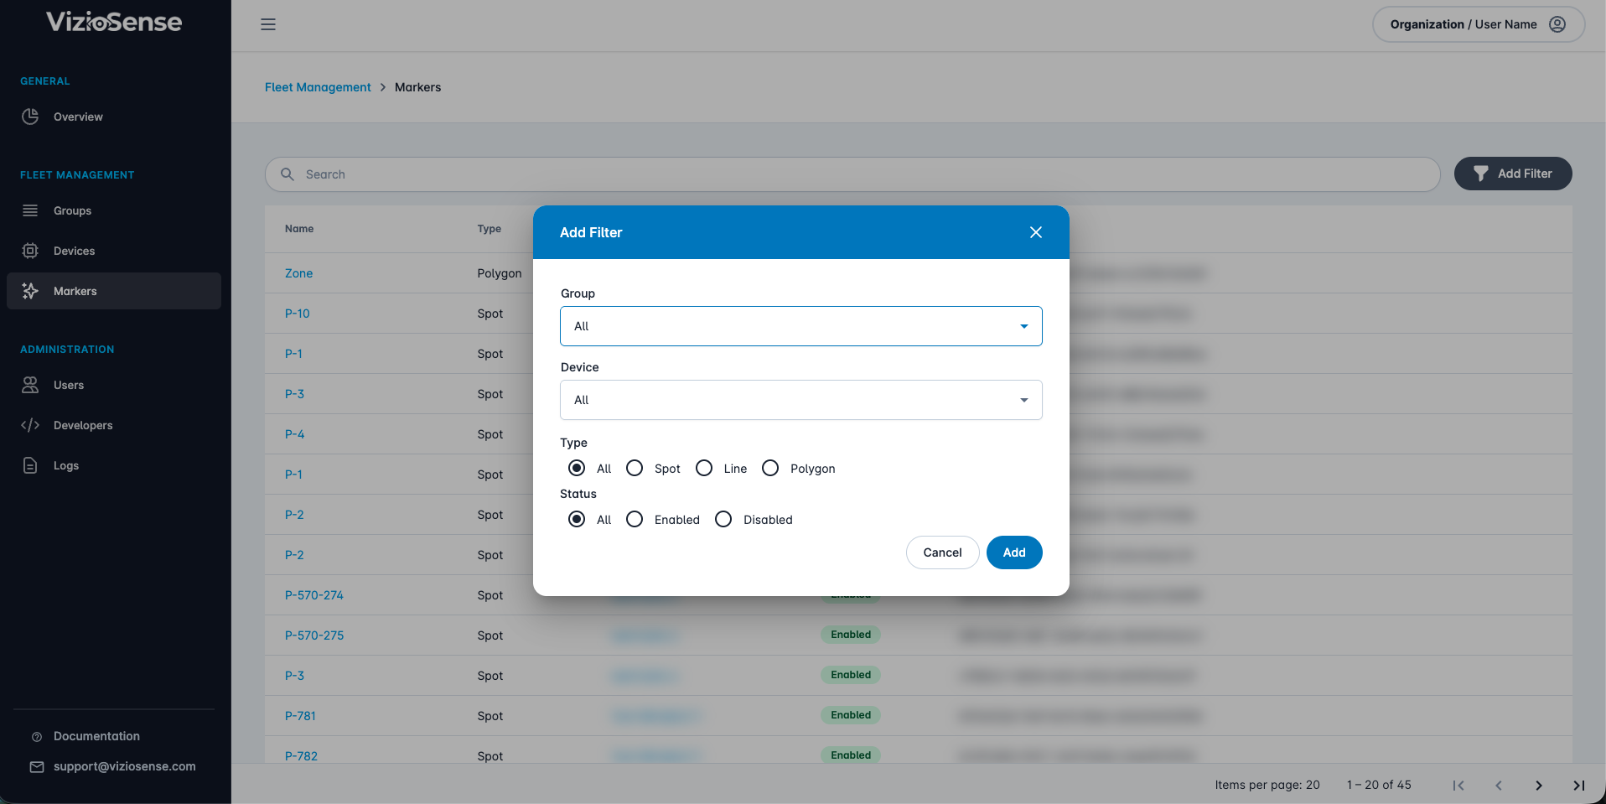The height and width of the screenshot is (804, 1606).
Task: Click support@viziosense.com link
Action: [x=125, y=766]
